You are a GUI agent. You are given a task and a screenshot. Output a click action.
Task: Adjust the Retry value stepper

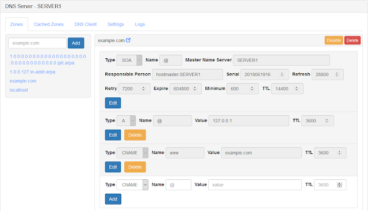[143, 89]
